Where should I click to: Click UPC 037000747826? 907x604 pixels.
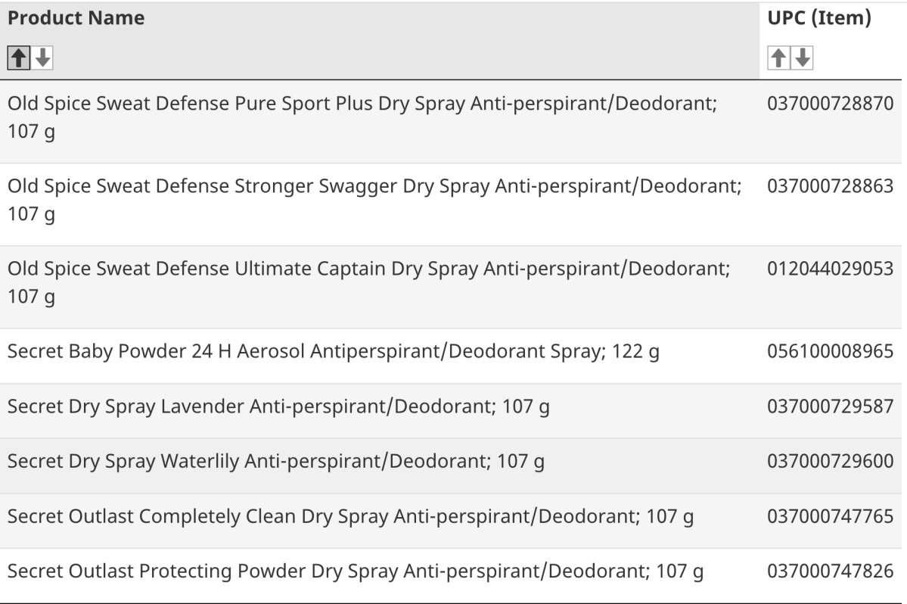point(830,571)
